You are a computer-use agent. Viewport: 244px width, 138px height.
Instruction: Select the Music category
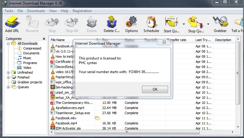(27, 58)
